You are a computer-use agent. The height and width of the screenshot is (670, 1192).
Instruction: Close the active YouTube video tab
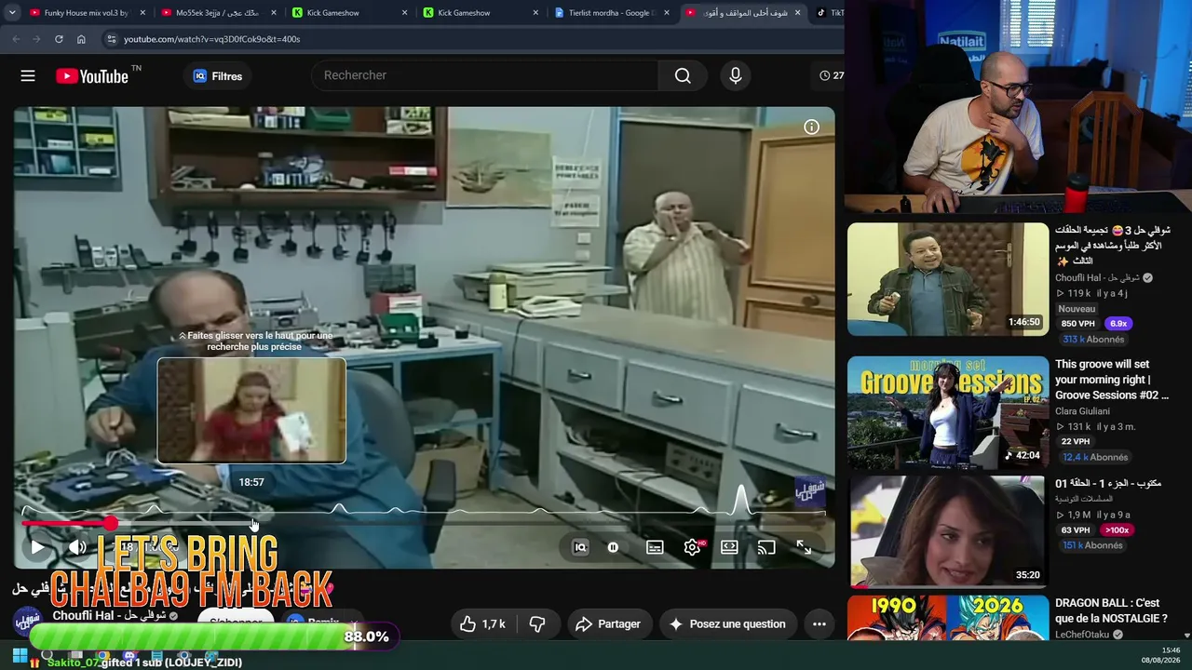pyautogui.click(x=797, y=13)
